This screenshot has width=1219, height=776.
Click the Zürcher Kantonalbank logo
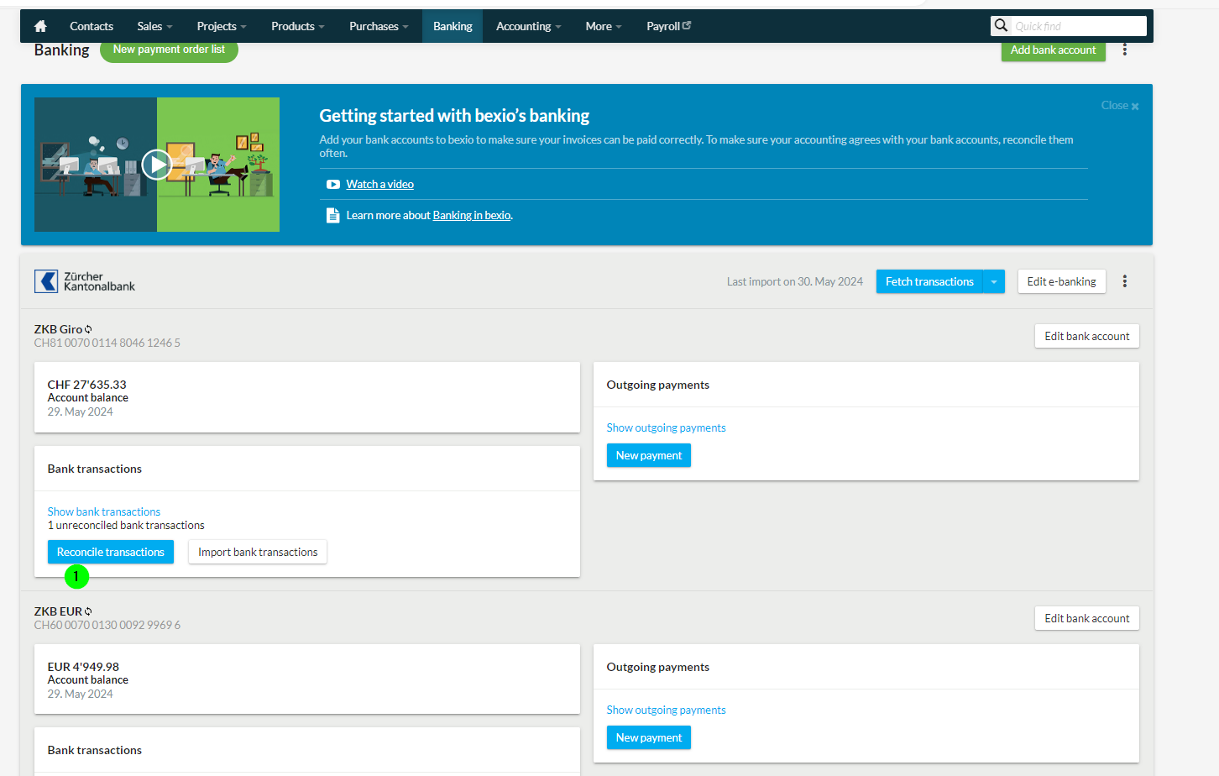85,281
